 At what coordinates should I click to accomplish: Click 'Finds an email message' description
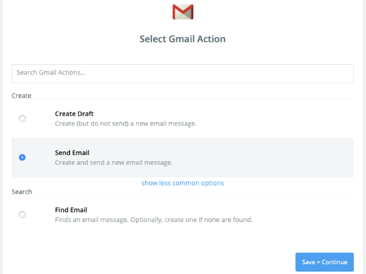(x=154, y=220)
